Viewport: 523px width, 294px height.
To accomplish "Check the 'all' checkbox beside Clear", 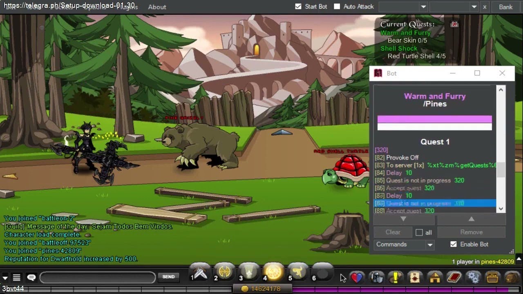I will [x=419, y=232].
